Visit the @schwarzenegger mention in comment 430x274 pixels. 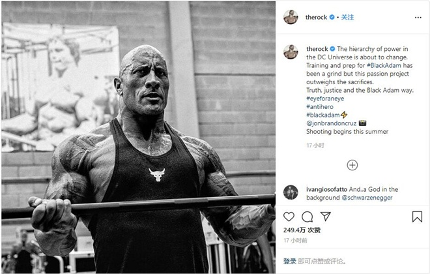pos(367,198)
